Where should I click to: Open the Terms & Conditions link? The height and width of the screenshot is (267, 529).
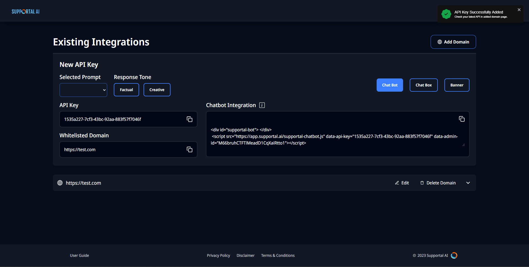[278, 255]
